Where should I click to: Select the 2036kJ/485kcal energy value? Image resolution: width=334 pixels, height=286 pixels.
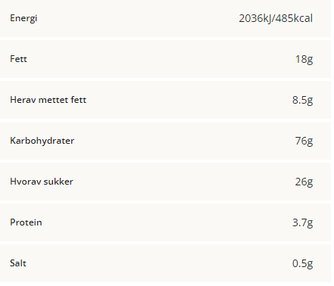tap(276, 18)
